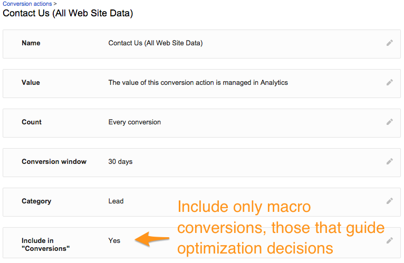Viewport: 404px width, 263px height.
Task: Edit the Value setting via its pencil icon
Action: tap(390, 82)
